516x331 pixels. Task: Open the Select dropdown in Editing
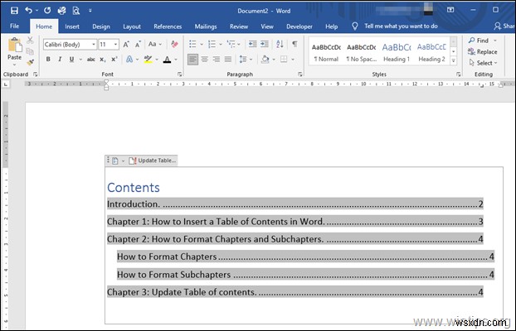pos(483,63)
